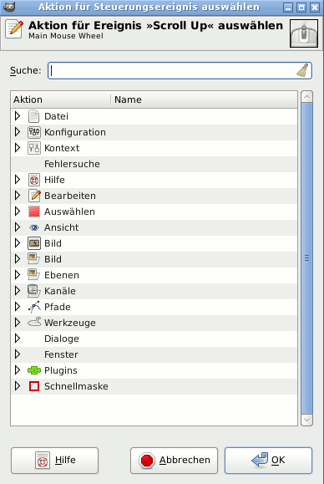Clear search with the broom icon
The height and width of the screenshot is (484, 324).
[302, 71]
